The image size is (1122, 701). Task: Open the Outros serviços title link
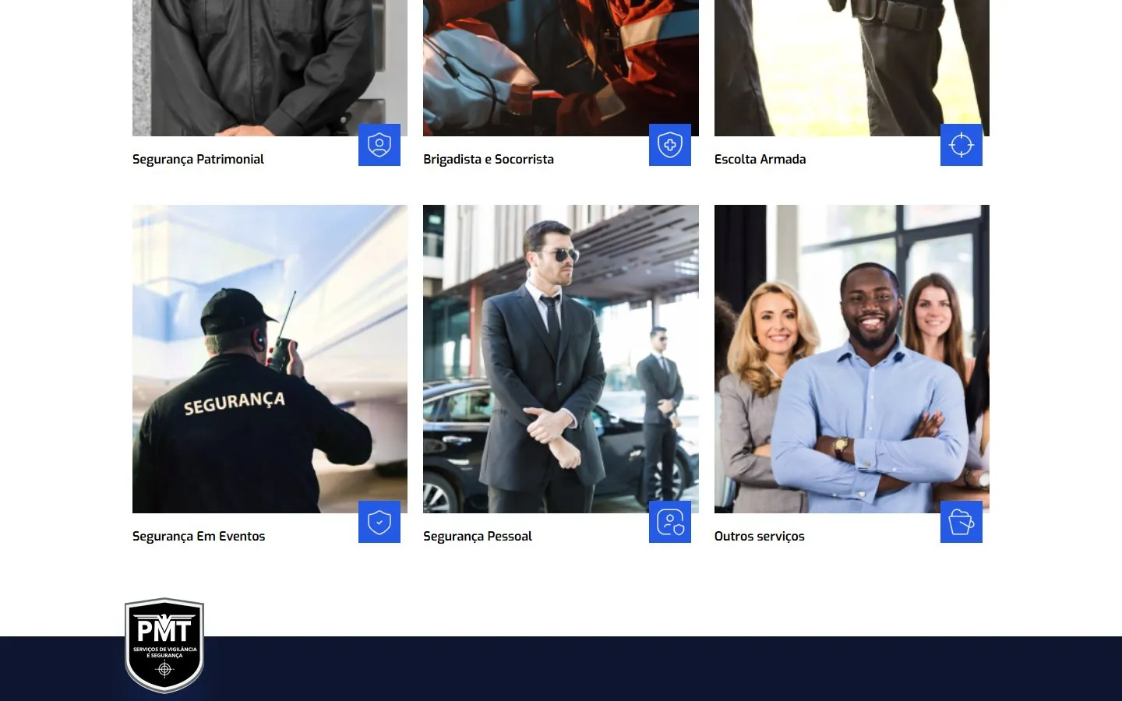tap(760, 536)
